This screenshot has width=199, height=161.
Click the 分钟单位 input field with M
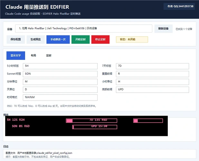click(x=60, y=82)
